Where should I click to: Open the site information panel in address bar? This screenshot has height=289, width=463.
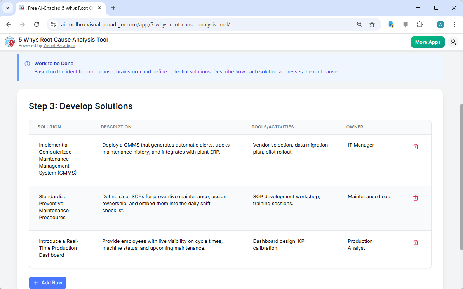pos(53,24)
